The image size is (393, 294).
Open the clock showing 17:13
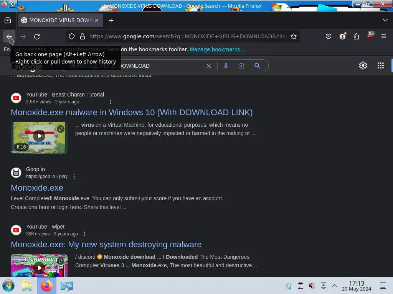(357, 286)
